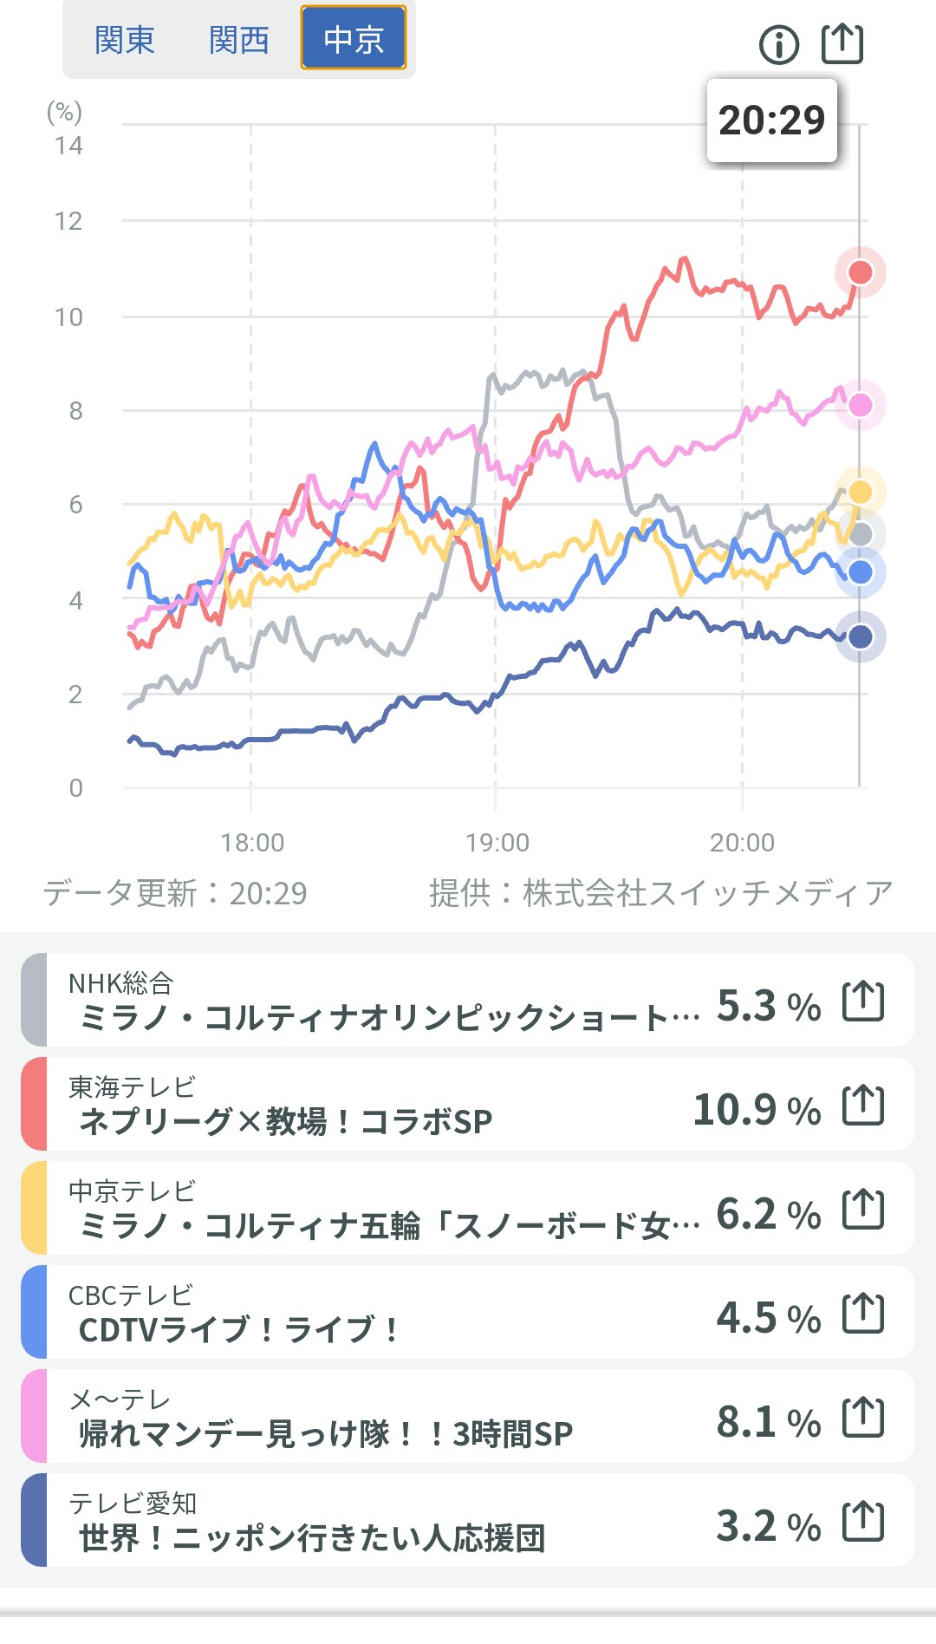Share the 中京テレビ program rating
This screenshot has height=1644, width=936.
[x=863, y=1210]
